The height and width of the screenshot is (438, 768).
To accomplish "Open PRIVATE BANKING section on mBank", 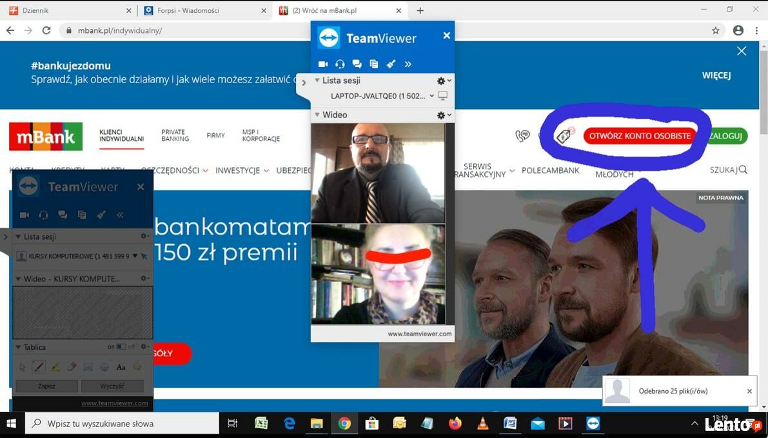I will coord(175,135).
